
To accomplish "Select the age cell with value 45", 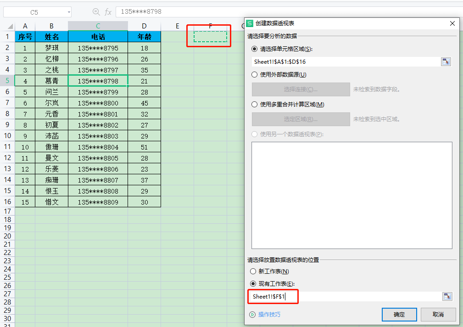I will [x=145, y=103].
